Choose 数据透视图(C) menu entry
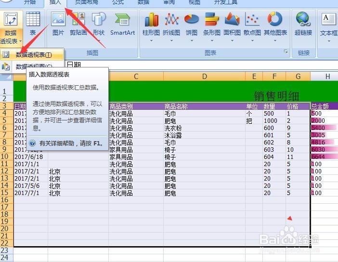Viewport: 338px width, 262px height. point(32,66)
